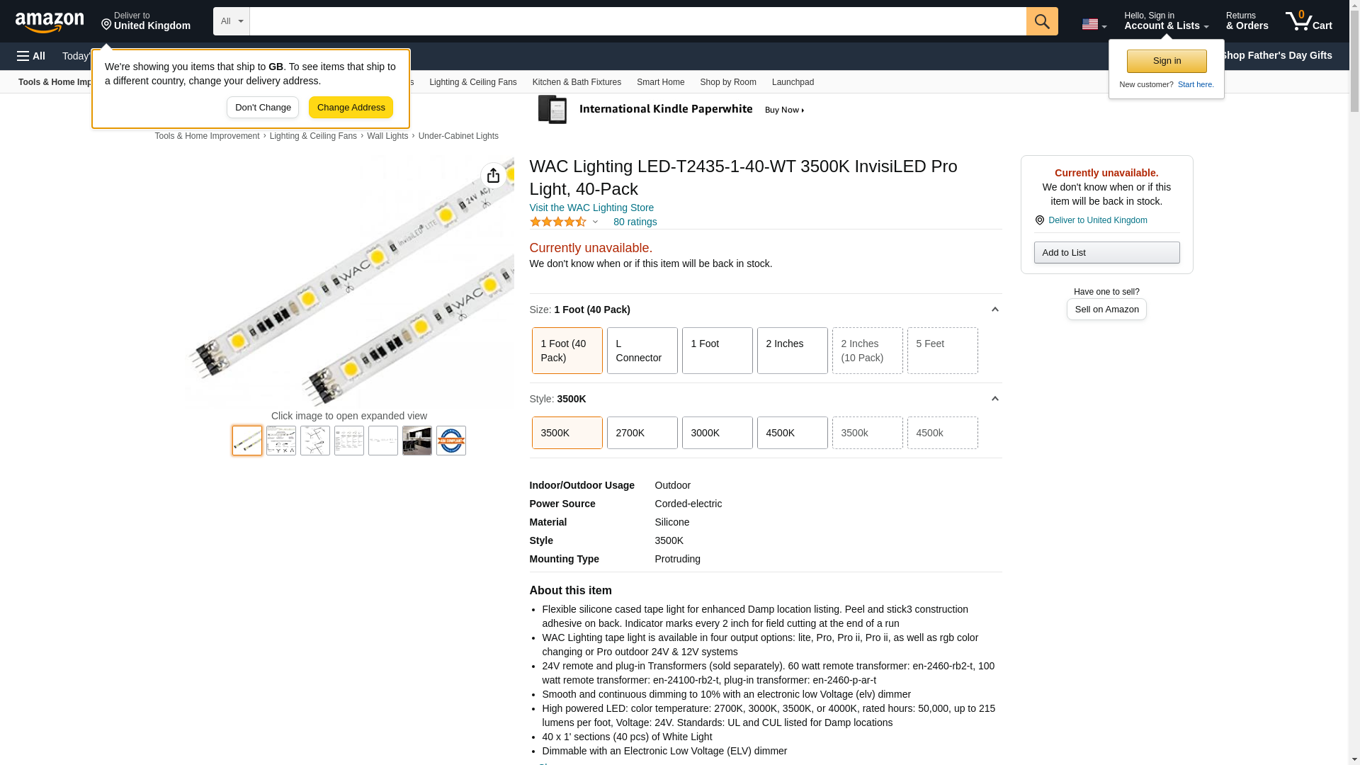Collapse the Size options section
This screenshot has width=1360, height=765.
tap(994, 310)
